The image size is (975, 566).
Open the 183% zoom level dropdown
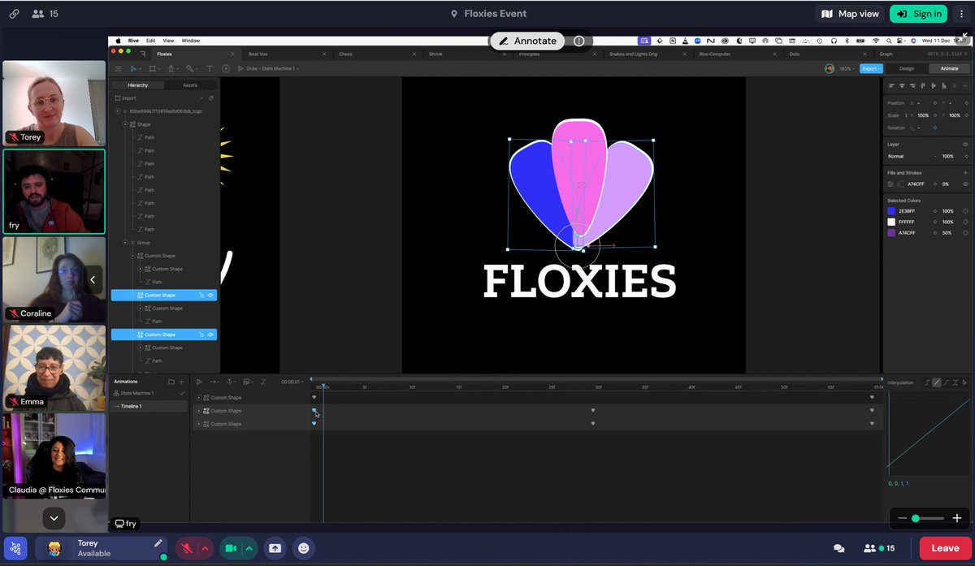point(847,68)
